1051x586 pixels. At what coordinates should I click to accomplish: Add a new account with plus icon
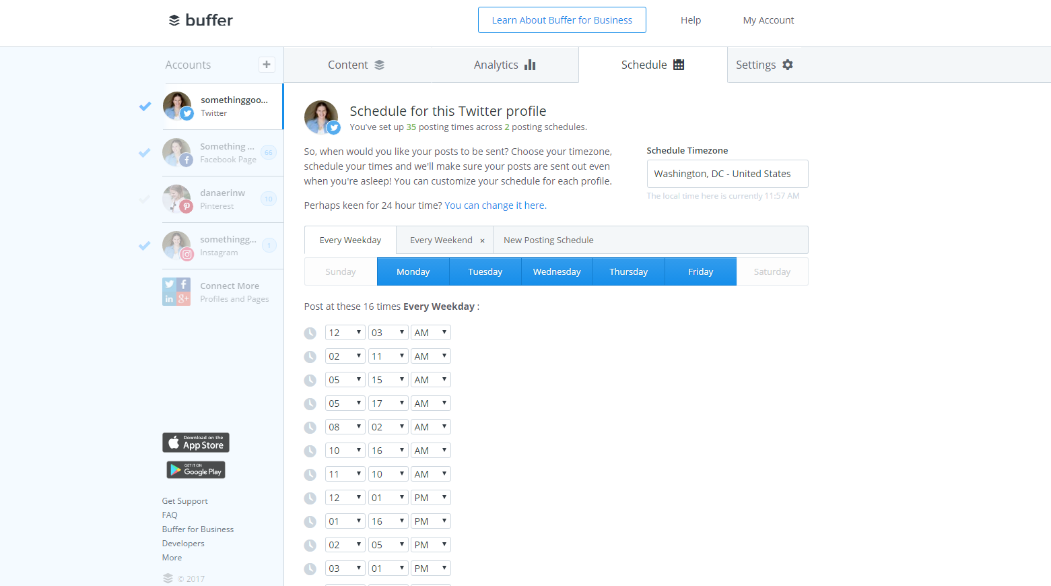pos(267,65)
